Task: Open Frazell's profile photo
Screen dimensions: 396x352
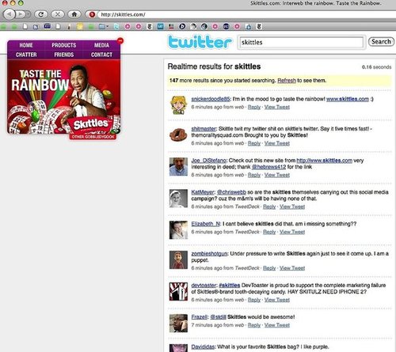Action: (178, 323)
